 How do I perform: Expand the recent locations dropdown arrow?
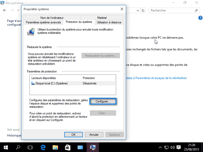point(18,10)
